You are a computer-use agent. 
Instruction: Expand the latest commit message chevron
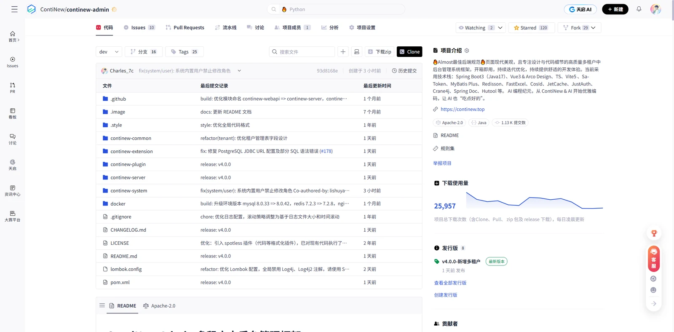point(239,71)
